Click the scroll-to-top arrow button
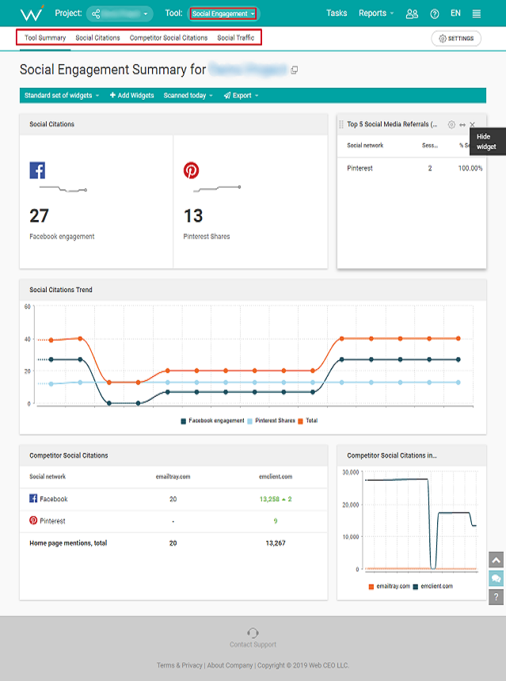The width and height of the screenshot is (506, 681). click(496, 560)
